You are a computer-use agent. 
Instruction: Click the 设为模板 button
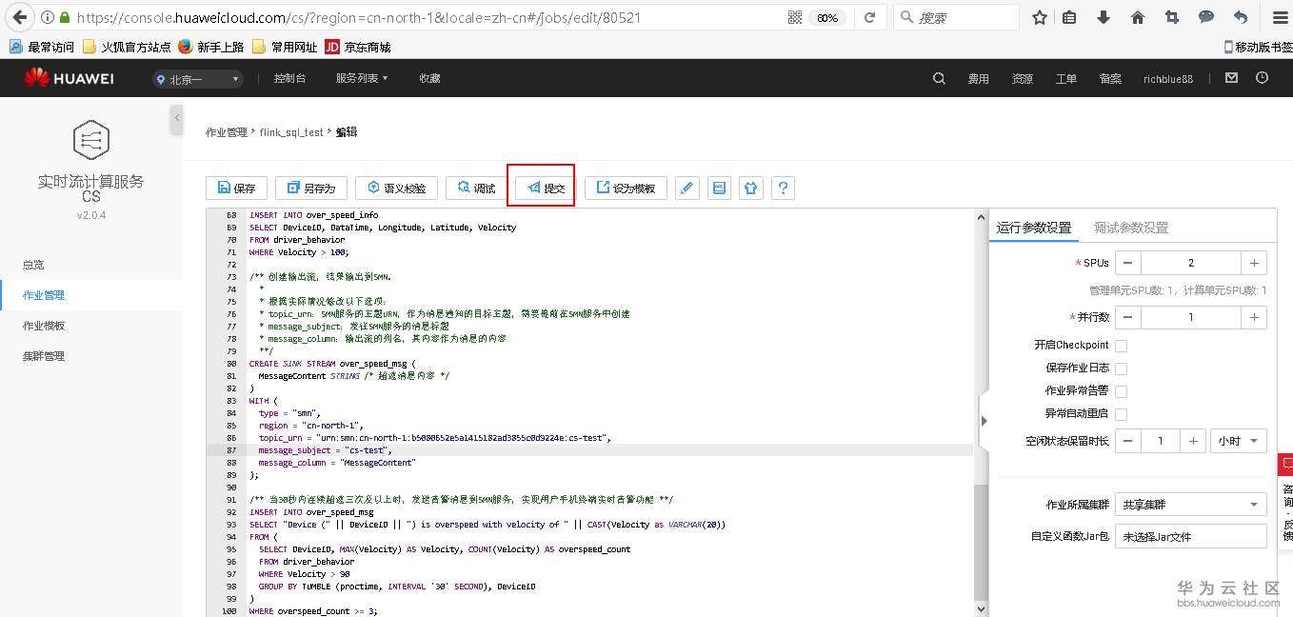tap(626, 188)
